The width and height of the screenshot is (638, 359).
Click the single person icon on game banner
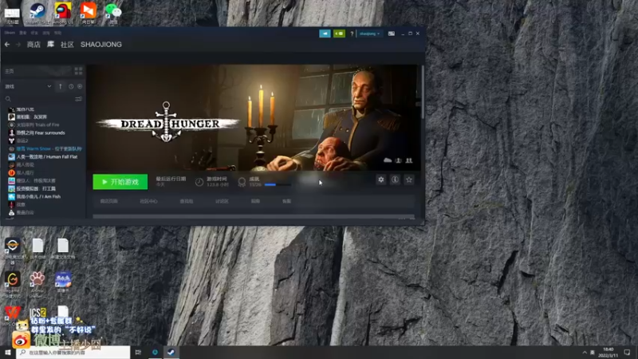tap(398, 160)
